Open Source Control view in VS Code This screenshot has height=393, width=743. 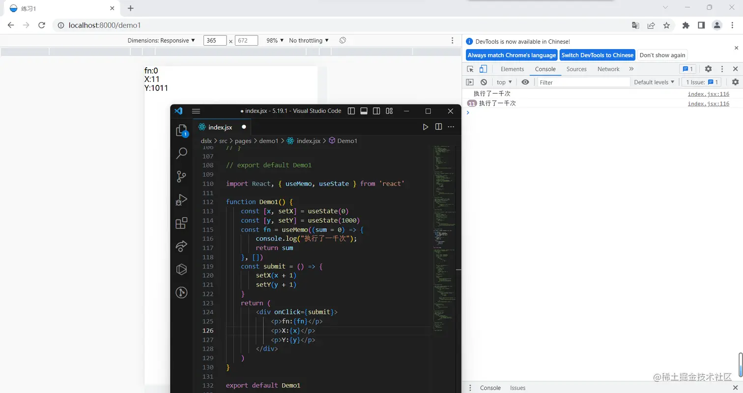[181, 176]
